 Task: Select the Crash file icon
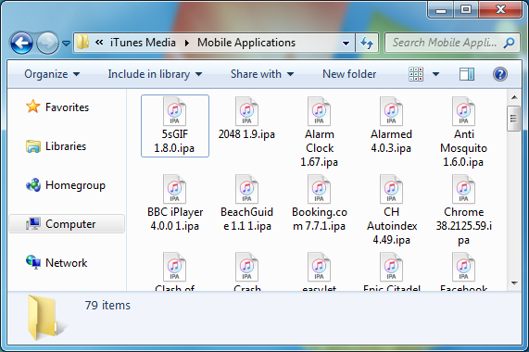pos(246,267)
